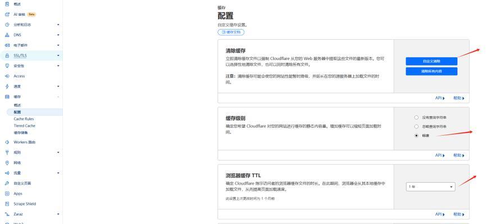The image size is (500, 224).
Task: Open the API link under 浏览器缓存 TTL
Action: pos(440,214)
